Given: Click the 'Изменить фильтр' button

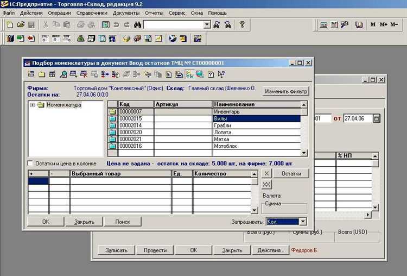Looking at the screenshot, I should coord(285,91).
